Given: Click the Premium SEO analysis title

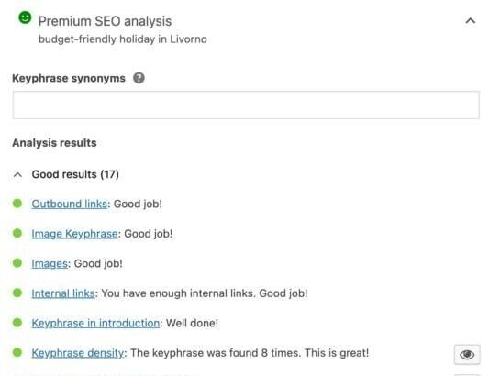Looking at the screenshot, I should (105, 21).
